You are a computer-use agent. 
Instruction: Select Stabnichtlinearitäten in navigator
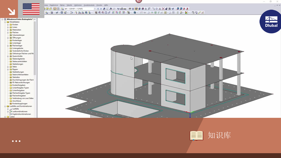pyautogui.click(x=20, y=75)
